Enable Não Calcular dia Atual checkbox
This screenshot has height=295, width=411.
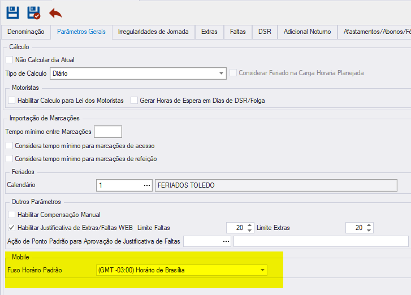pos(10,59)
